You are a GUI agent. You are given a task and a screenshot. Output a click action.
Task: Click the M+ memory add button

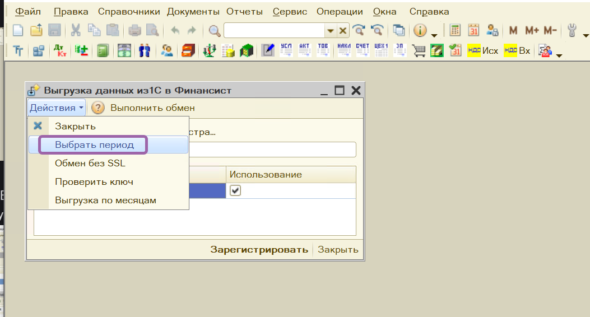click(x=532, y=30)
